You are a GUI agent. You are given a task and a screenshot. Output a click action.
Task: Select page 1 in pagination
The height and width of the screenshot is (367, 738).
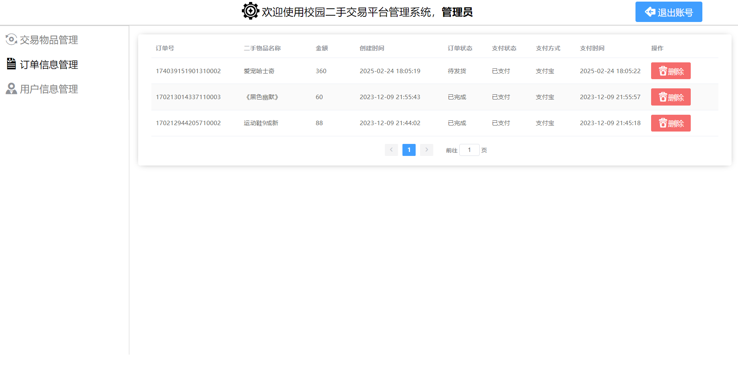pyautogui.click(x=409, y=150)
